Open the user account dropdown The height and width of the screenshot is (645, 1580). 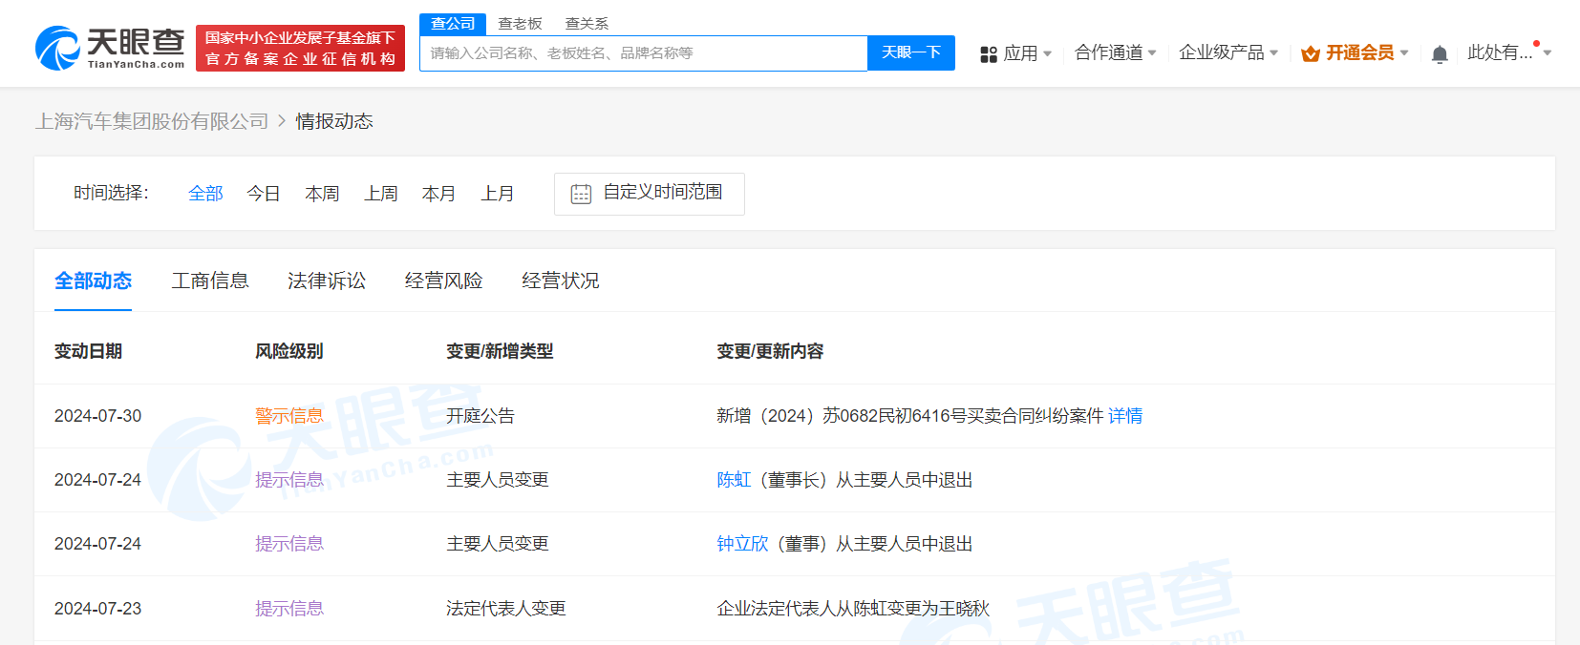(x=1508, y=52)
